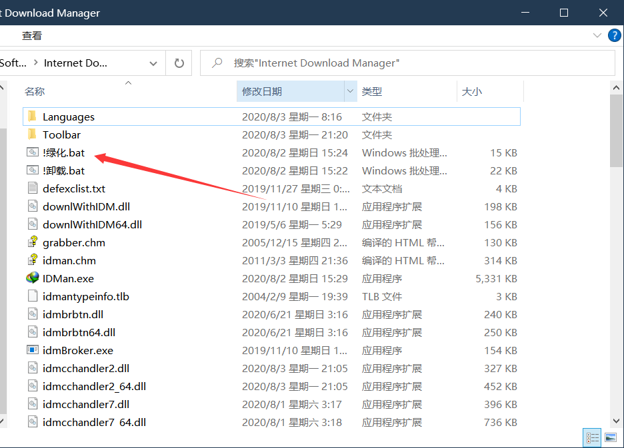The width and height of the screenshot is (624, 448).
Task: Select the IDMan.exe file name
Action: [x=68, y=279]
